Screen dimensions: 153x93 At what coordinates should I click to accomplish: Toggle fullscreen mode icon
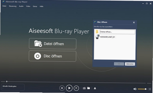click(150, 89)
